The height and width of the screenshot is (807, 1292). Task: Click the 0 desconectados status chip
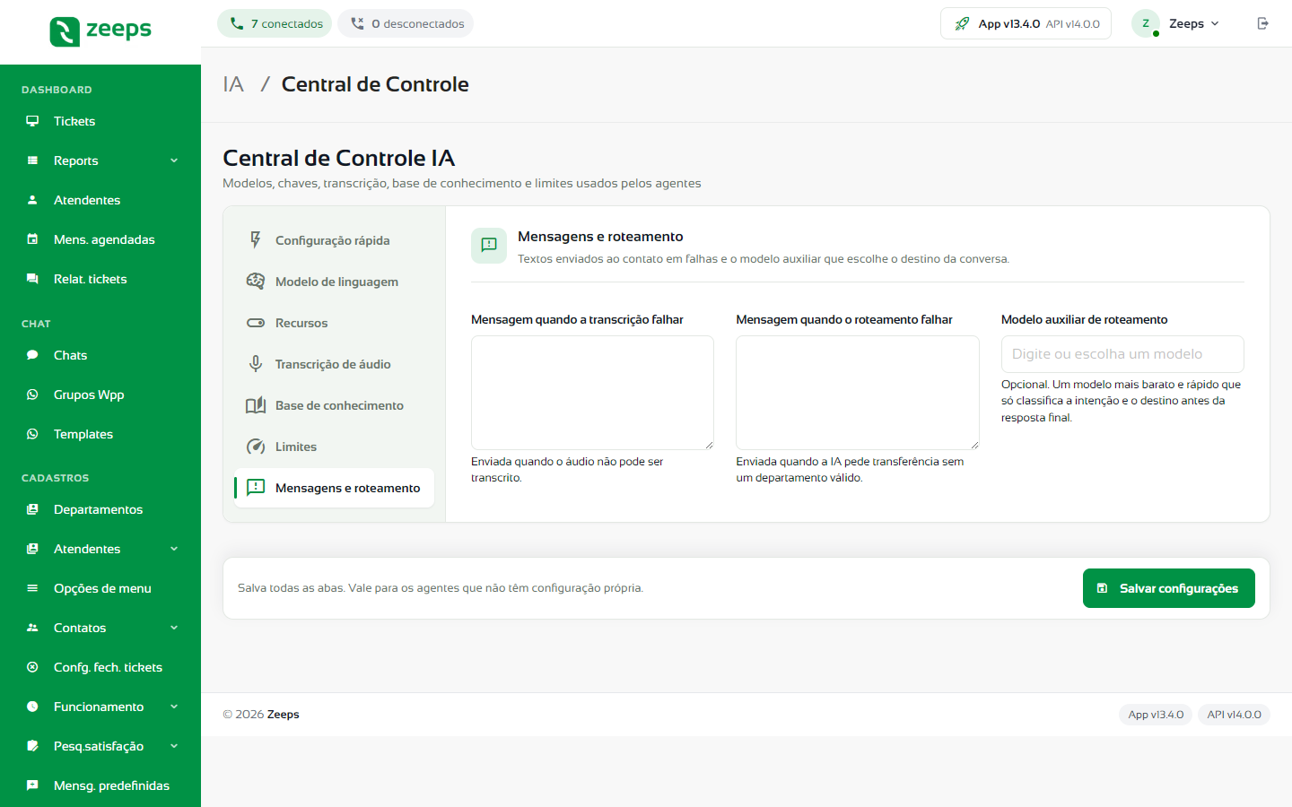(406, 23)
